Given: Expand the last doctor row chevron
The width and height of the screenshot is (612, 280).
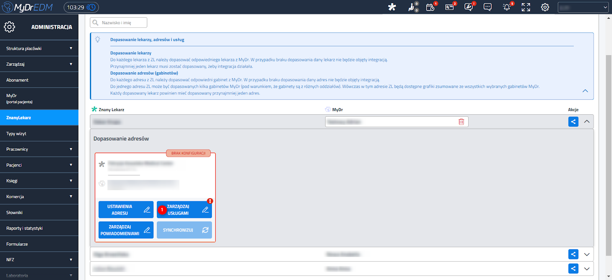Looking at the screenshot, I should 587,269.
